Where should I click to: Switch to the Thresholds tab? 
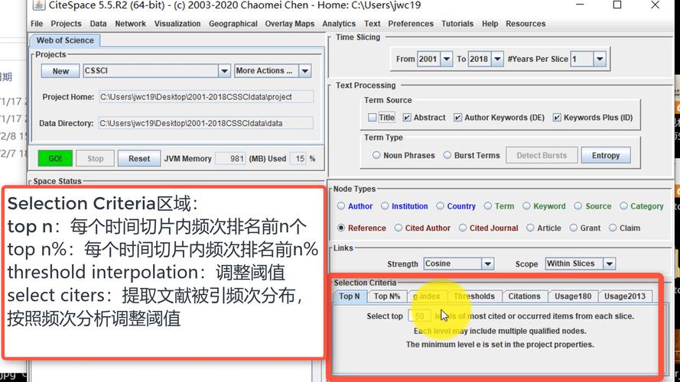point(474,296)
